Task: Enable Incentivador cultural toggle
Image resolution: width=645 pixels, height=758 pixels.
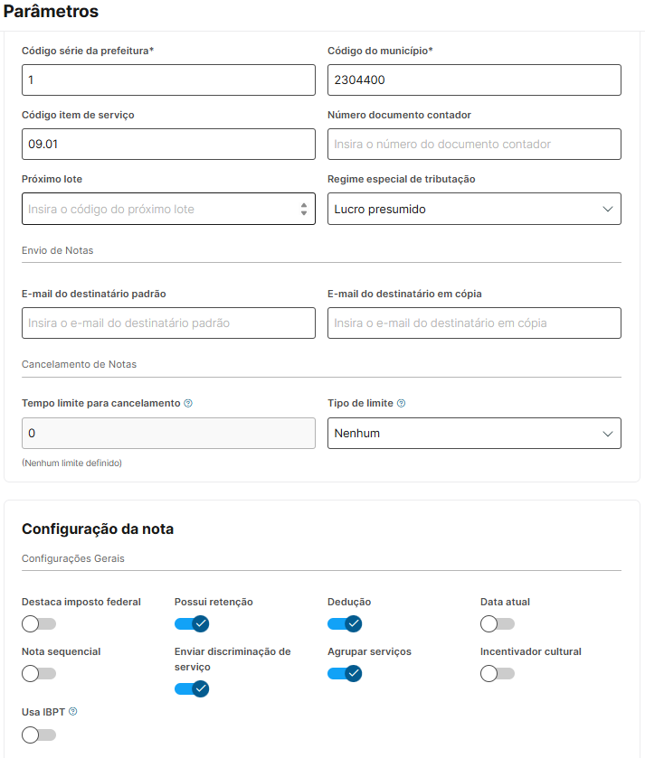Action: (x=498, y=673)
